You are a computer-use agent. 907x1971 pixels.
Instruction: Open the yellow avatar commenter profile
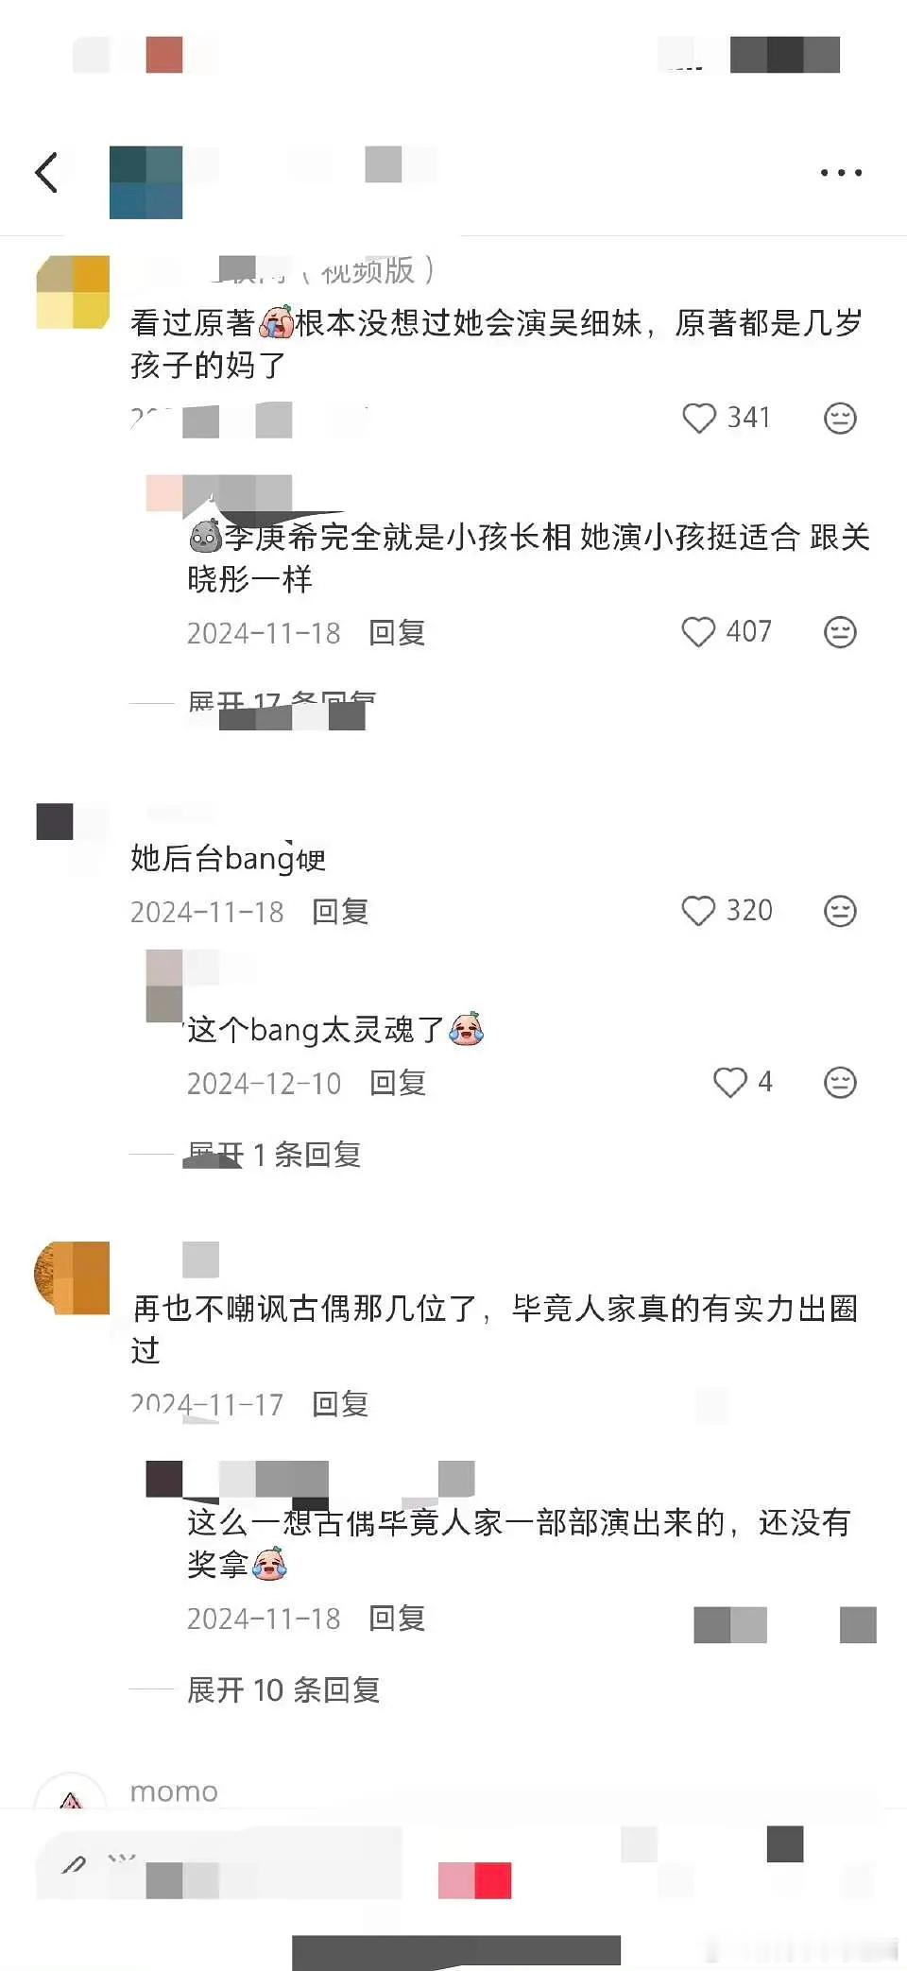click(x=73, y=292)
